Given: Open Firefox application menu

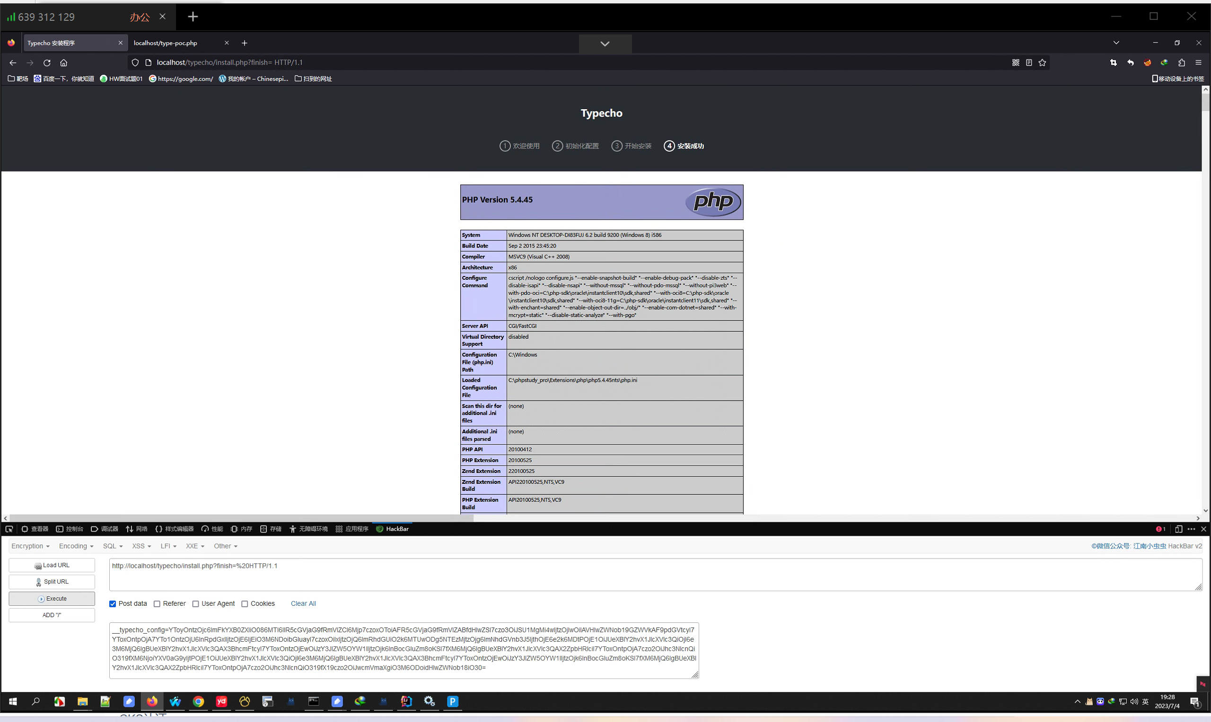Looking at the screenshot, I should tap(1199, 63).
